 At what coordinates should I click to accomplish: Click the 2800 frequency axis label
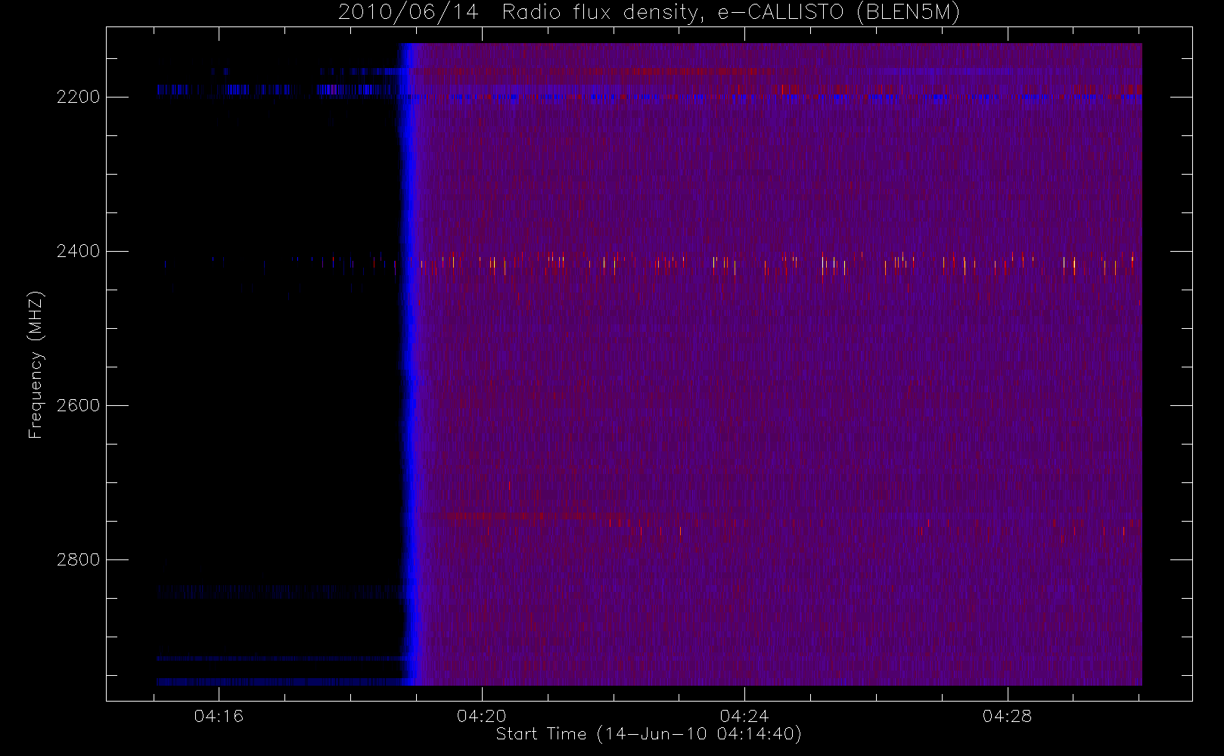point(79,560)
